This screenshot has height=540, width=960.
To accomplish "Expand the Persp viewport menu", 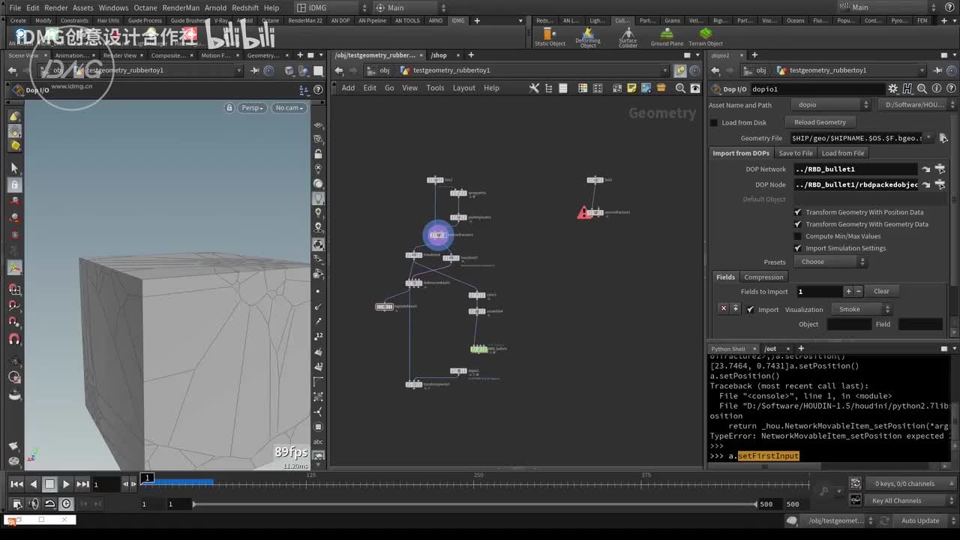I will tap(252, 108).
